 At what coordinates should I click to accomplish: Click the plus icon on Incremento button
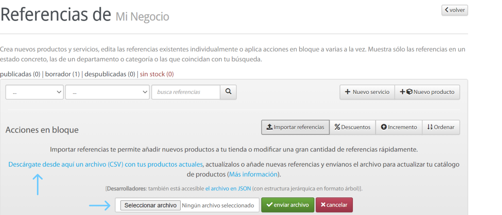[x=384, y=127]
